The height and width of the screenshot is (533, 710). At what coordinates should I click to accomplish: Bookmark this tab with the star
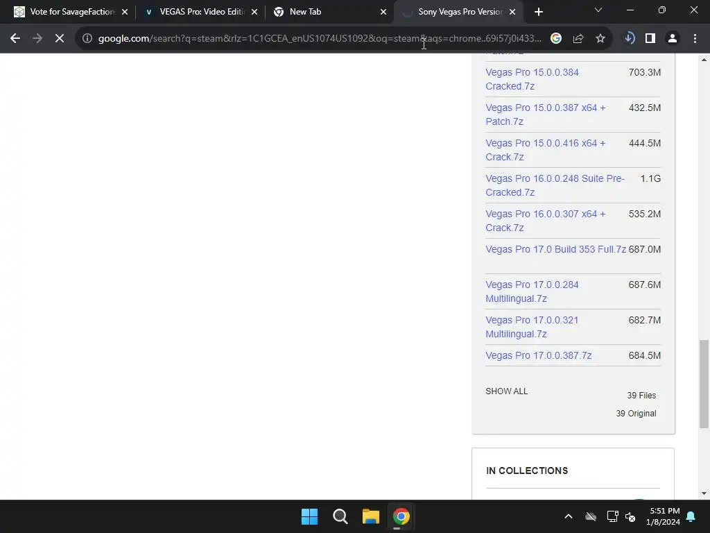coord(600,39)
